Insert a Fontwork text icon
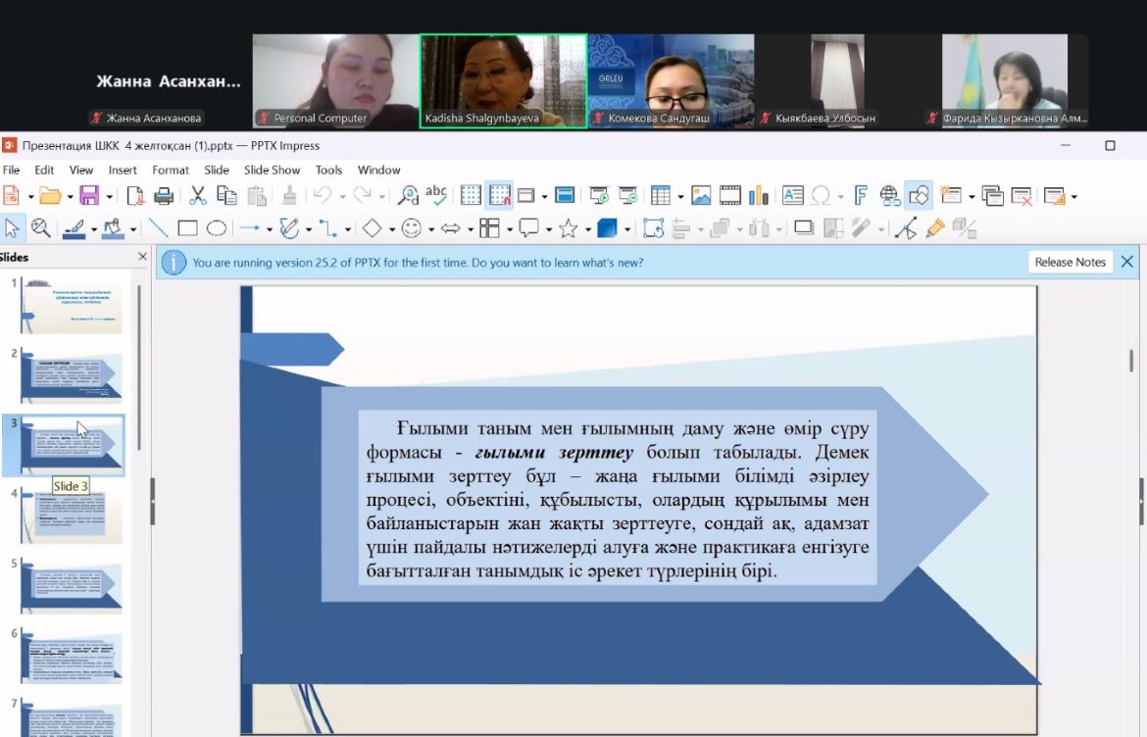The height and width of the screenshot is (737, 1147). [861, 195]
